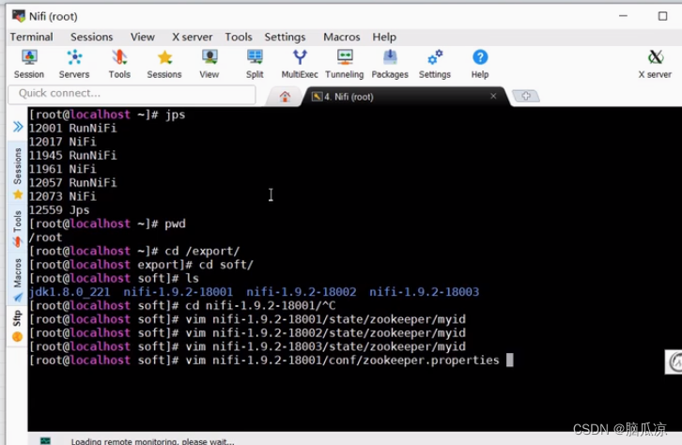The image size is (682, 445).
Task: Open the Help menu in menu bar
Action: [x=384, y=37]
